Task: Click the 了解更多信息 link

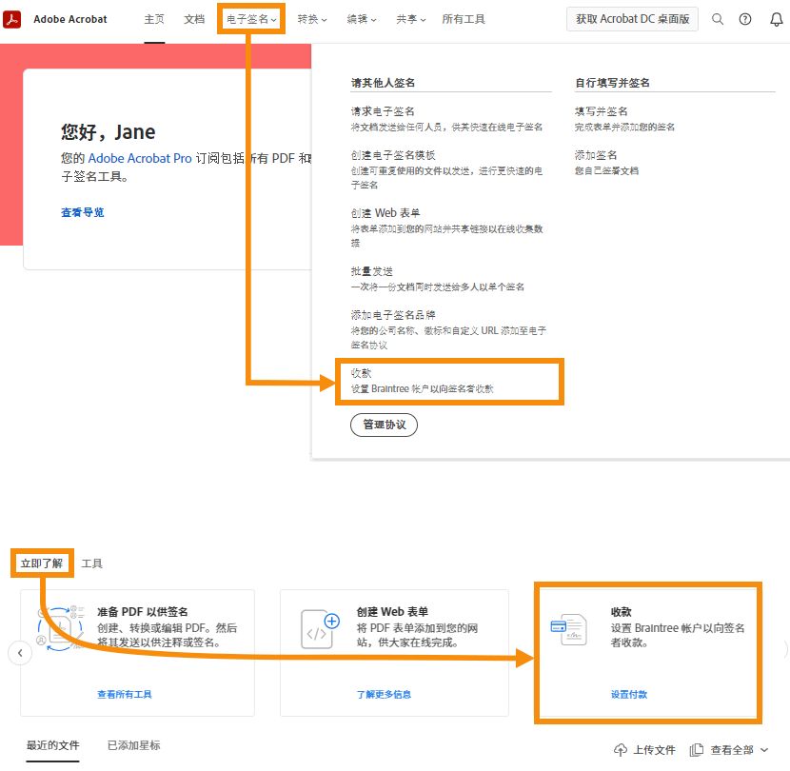Action: [384, 695]
